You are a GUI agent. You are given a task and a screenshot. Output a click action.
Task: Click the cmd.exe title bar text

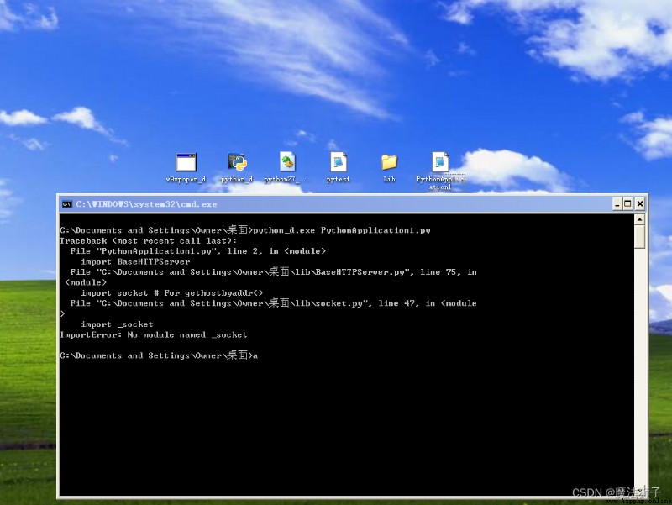146,204
